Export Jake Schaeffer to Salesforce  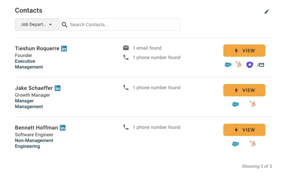tap(235, 104)
